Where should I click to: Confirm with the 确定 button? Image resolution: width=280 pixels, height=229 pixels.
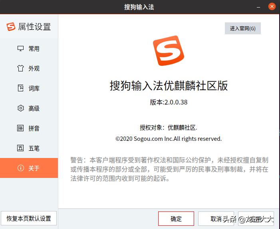pyautogui.click(x=176, y=219)
